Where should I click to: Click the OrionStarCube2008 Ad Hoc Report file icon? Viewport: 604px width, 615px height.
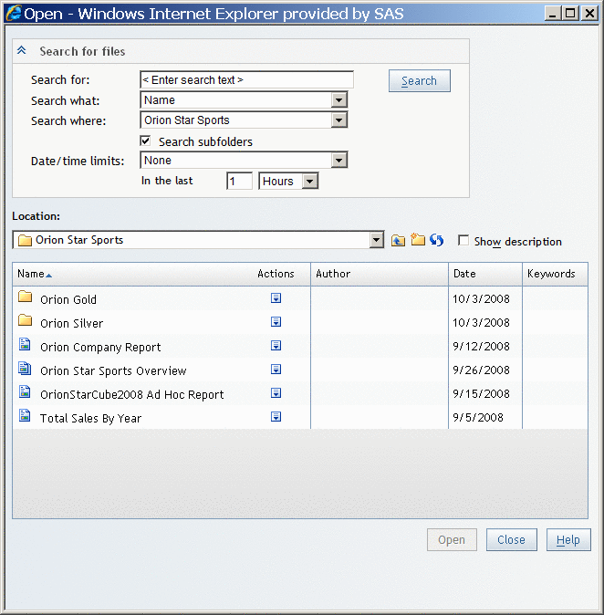click(25, 393)
